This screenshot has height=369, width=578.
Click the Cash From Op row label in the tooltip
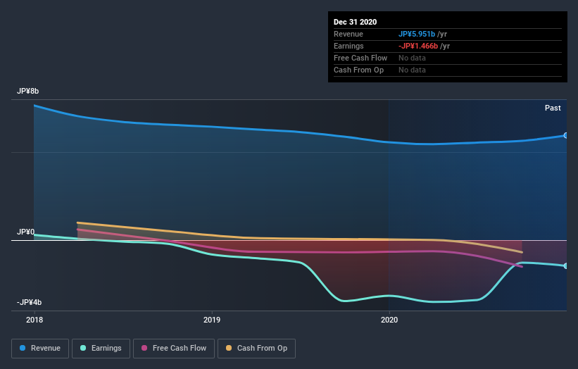click(358, 70)
